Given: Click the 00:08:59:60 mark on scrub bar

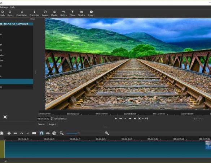Looking at the screenshot, I should pos(130,114).
